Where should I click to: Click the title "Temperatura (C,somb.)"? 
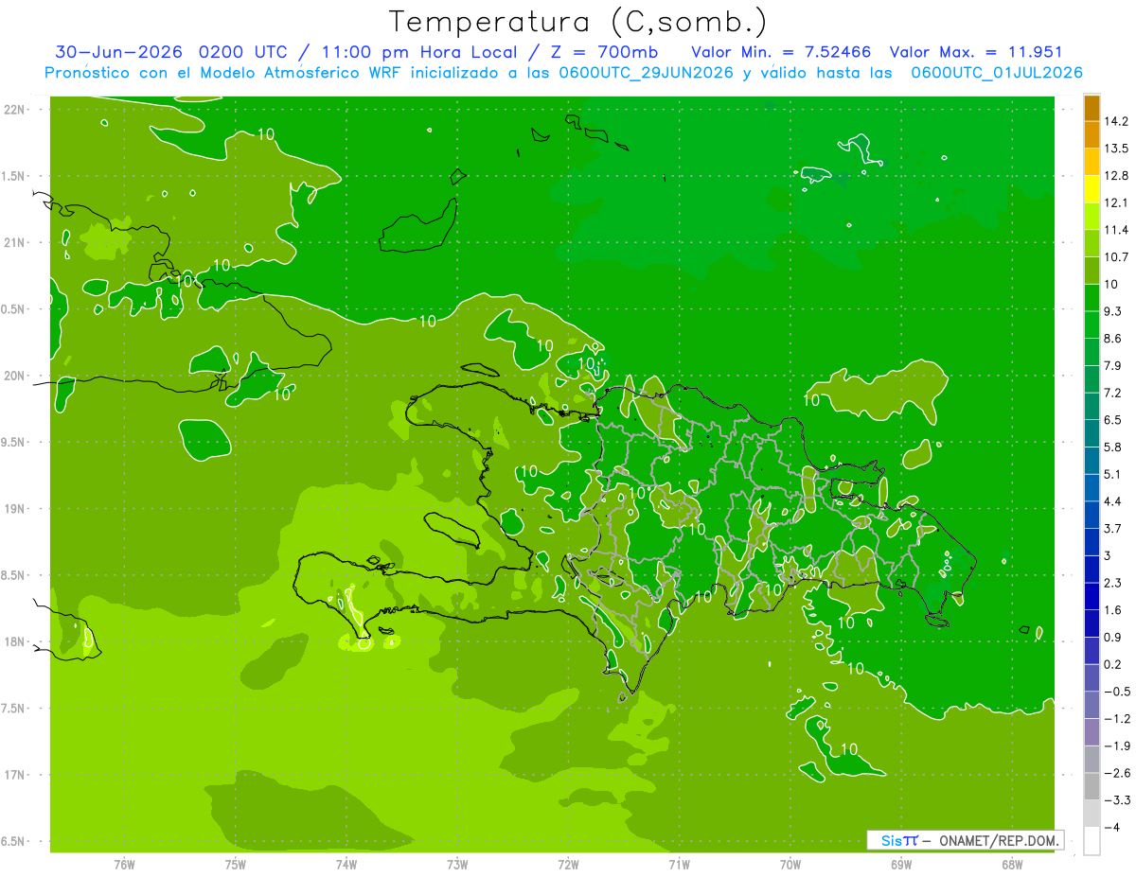click(578, 21)
